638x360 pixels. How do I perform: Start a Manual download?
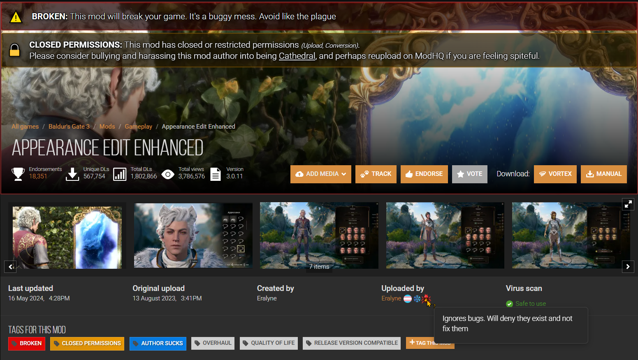click(x=604, y=174)
